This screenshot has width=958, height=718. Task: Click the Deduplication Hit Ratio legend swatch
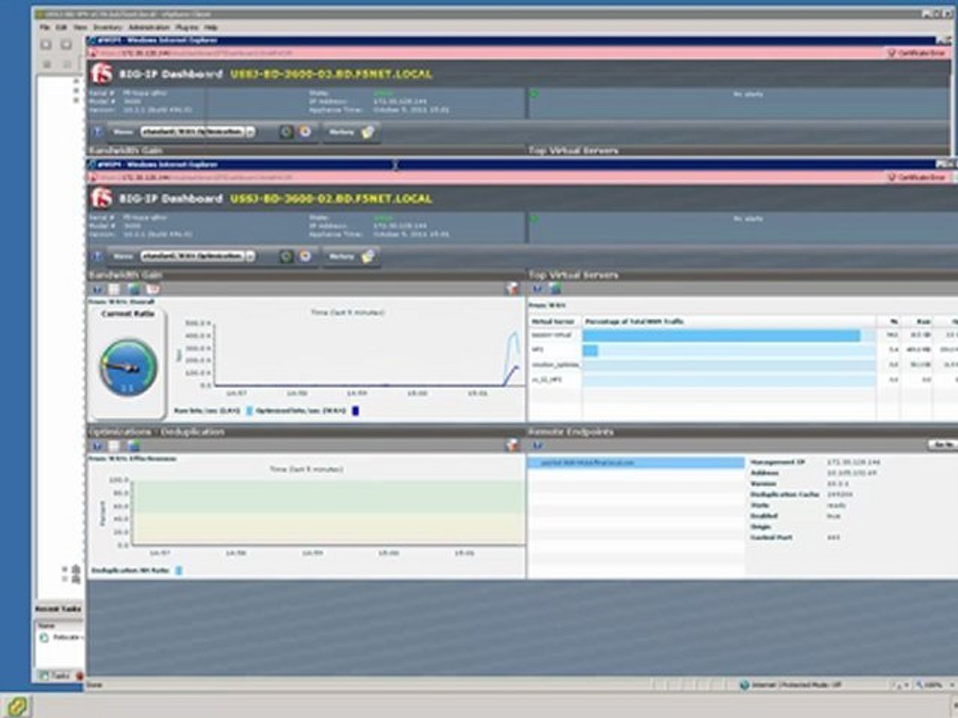coord(178,570)
